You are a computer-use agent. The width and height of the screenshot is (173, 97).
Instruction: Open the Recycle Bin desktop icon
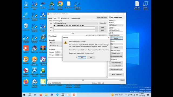tap(26, 27)
